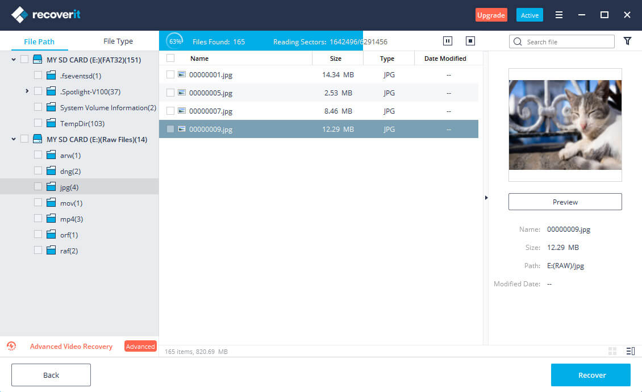Viewport: 642px width, 392px height.
Task: Stop the scan with the stop icon
Action: click(470, 41)
